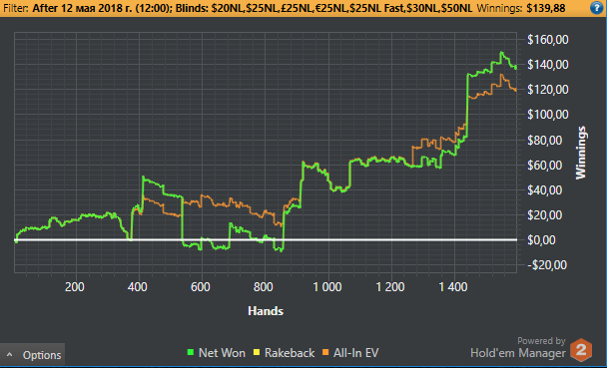Click the filter date After 12 мая 2018 text
This screenshot has width=607, height=368.
pyautogui.click(x=102, y=8)
